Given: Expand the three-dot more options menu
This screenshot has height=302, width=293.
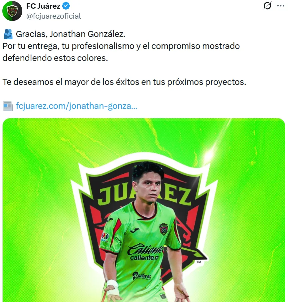Looking at the screenshot, I should (280, 6).
